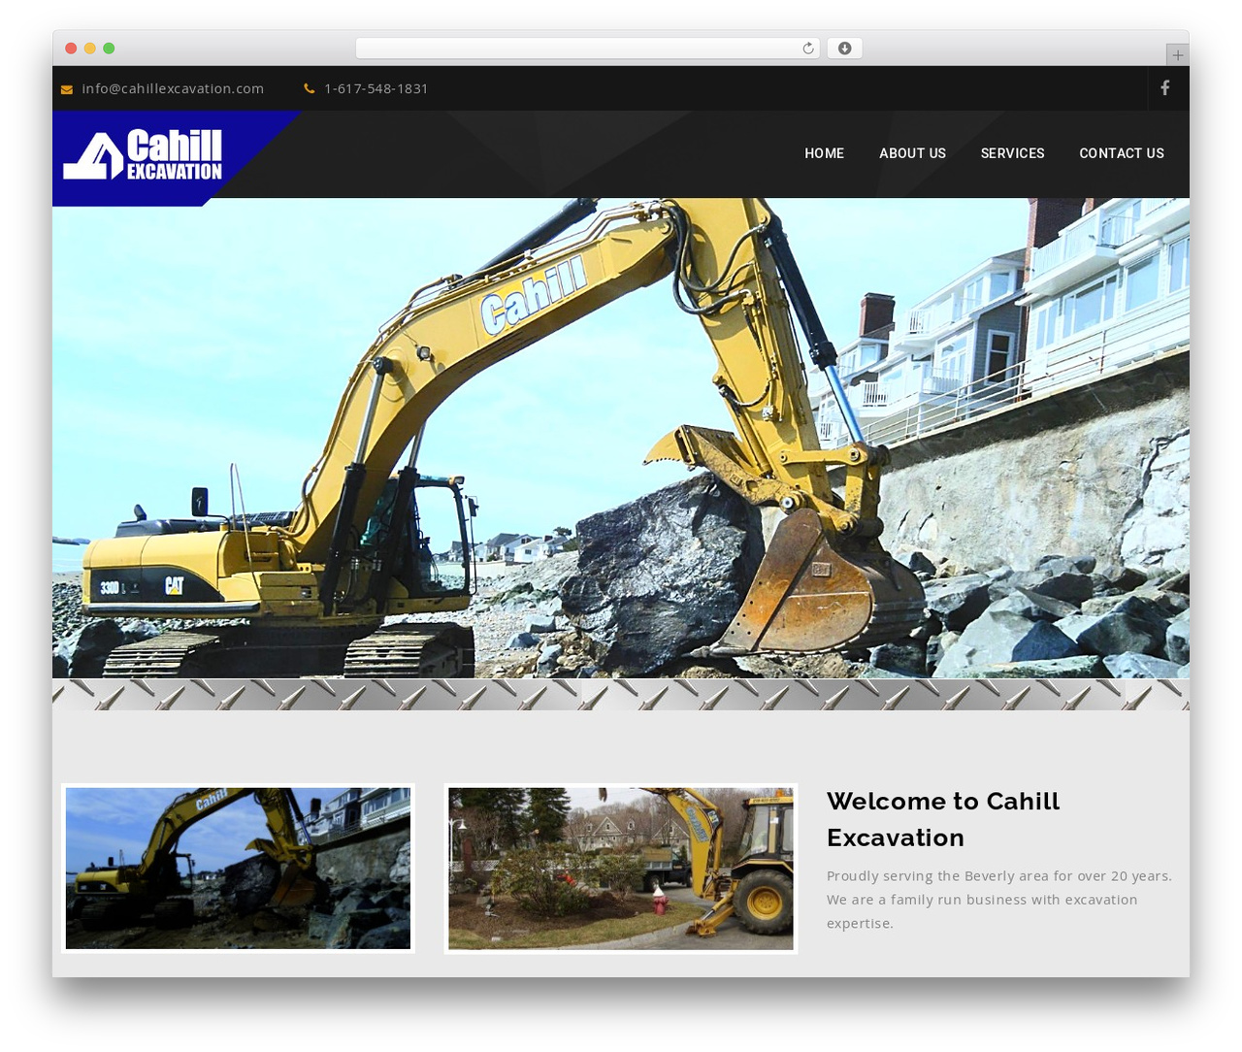Close the browser window with red button
Viewport: 1242px width, 1052px height.
[x=71, y=49]
